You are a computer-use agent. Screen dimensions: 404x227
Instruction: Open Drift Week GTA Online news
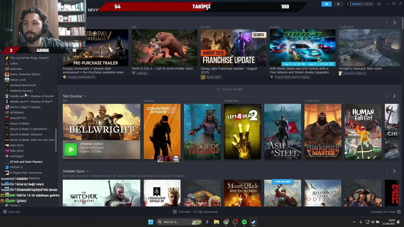pos(302,48)
